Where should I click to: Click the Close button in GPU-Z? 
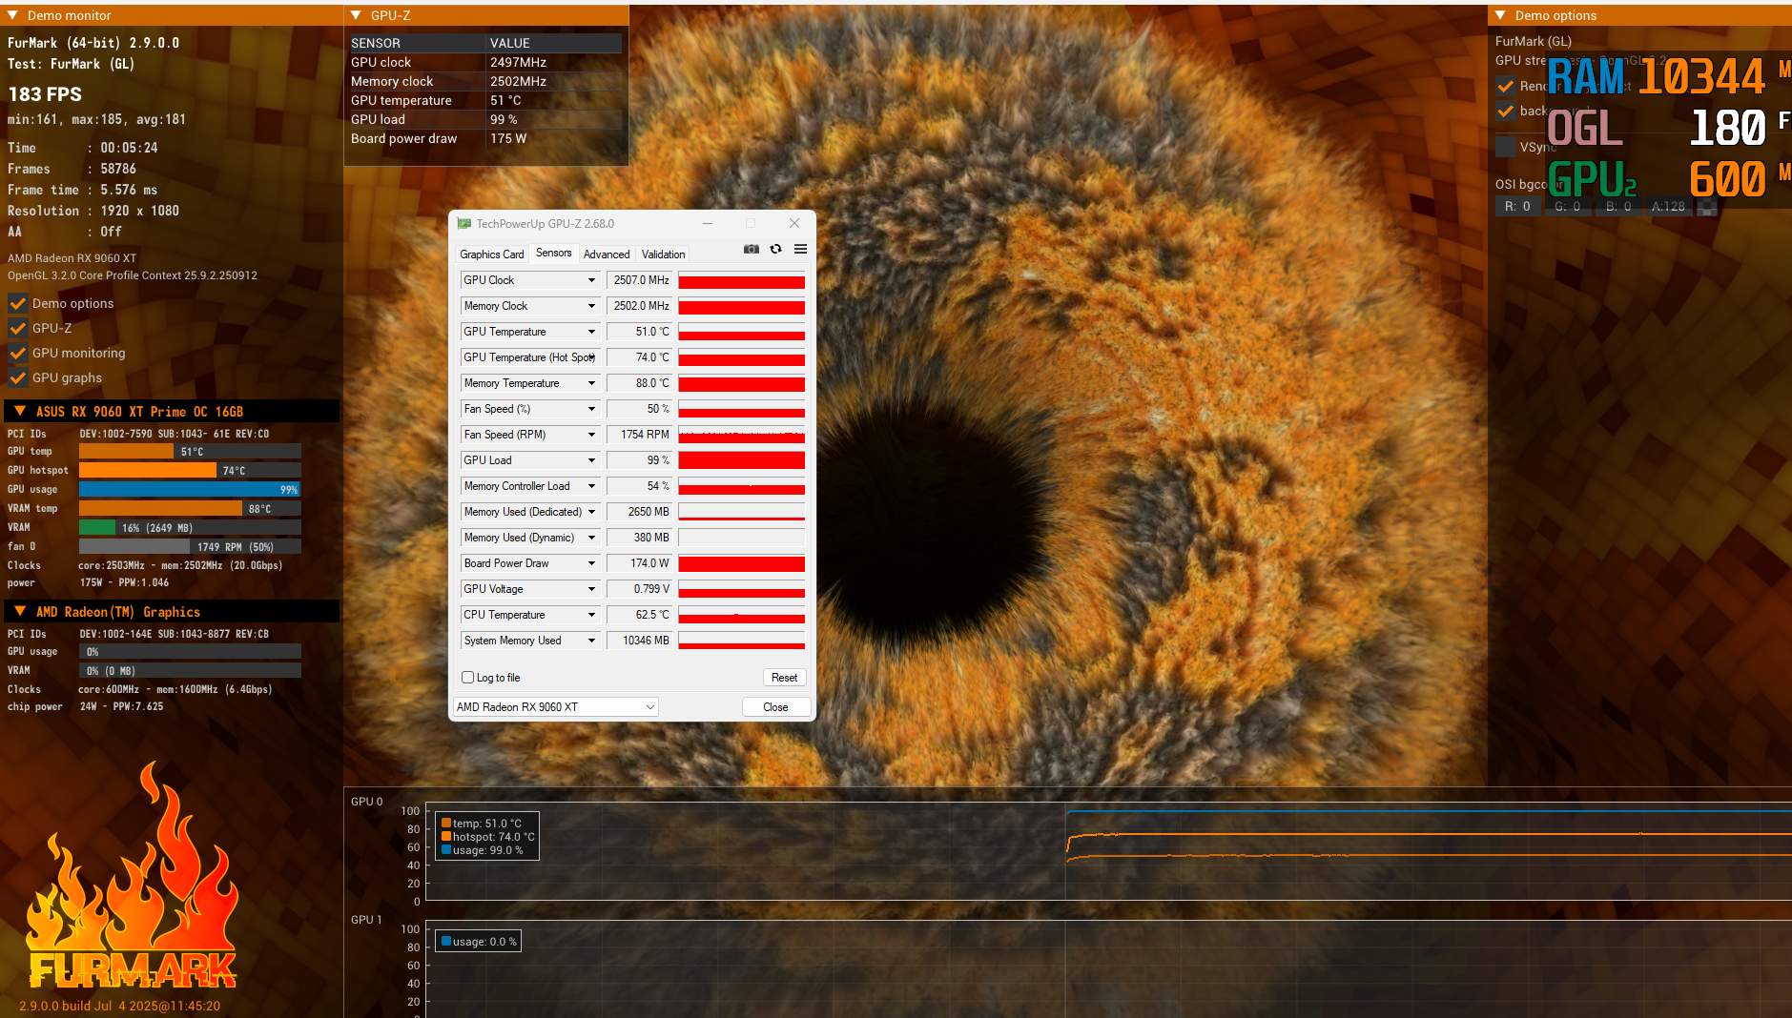[776, 707]
